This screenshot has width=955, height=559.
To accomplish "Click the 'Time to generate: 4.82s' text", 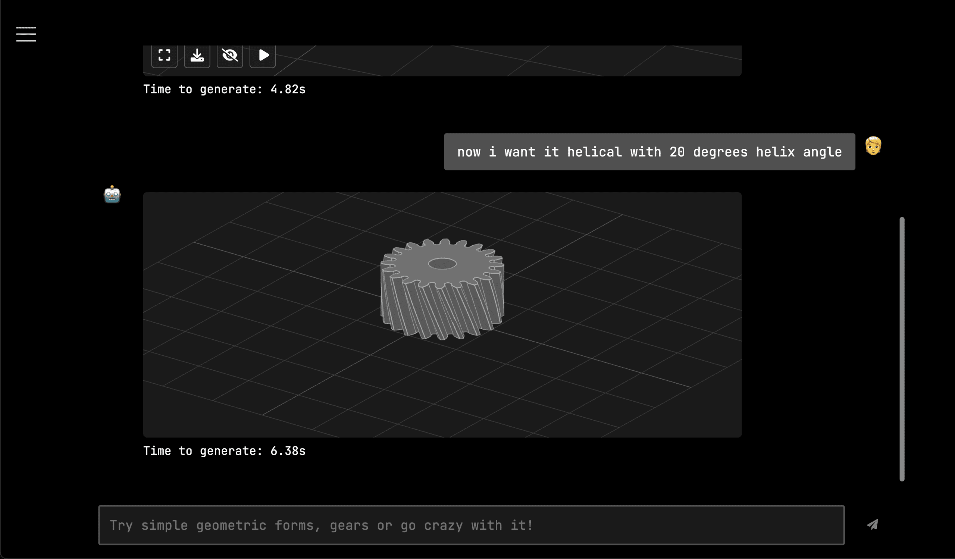I will pyautogui.click(x=224, y=89).
